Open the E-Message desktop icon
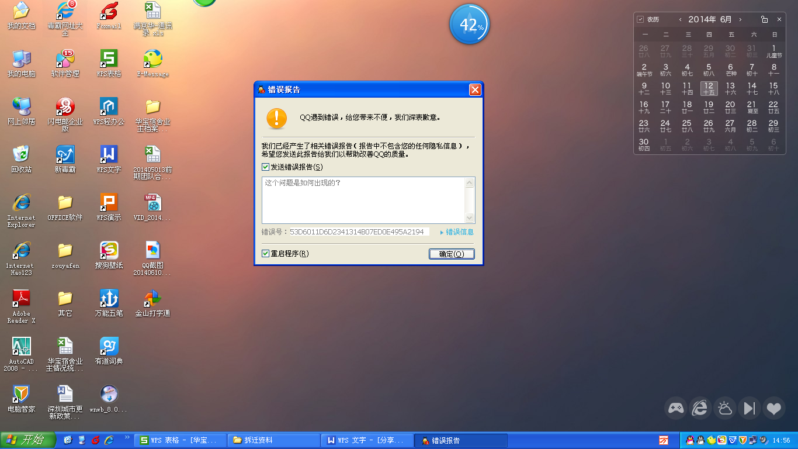 click(152, 64)
